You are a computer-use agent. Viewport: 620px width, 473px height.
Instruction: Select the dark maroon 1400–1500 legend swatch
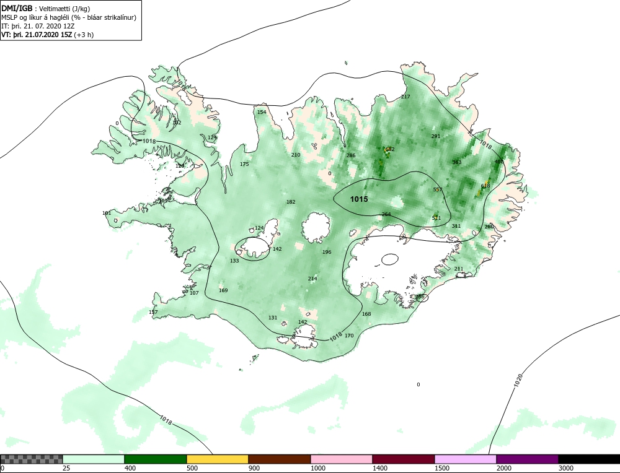click(404, 459)
